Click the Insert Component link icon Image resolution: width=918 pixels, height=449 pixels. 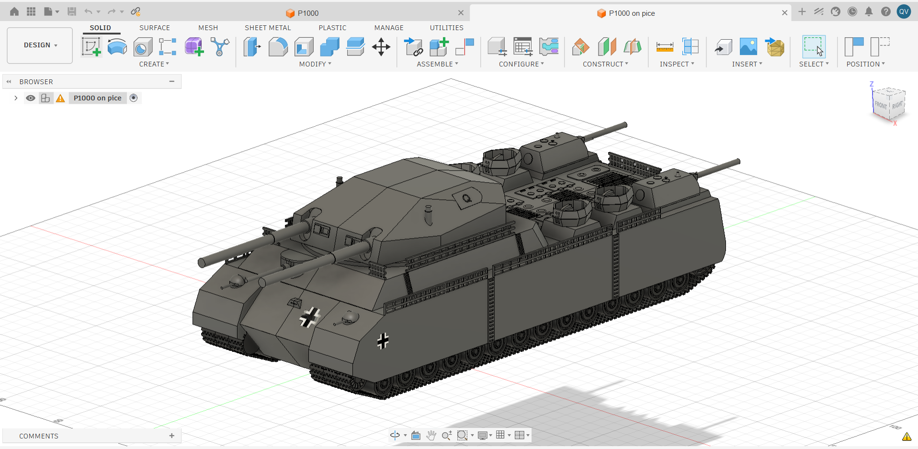[413, 47]
